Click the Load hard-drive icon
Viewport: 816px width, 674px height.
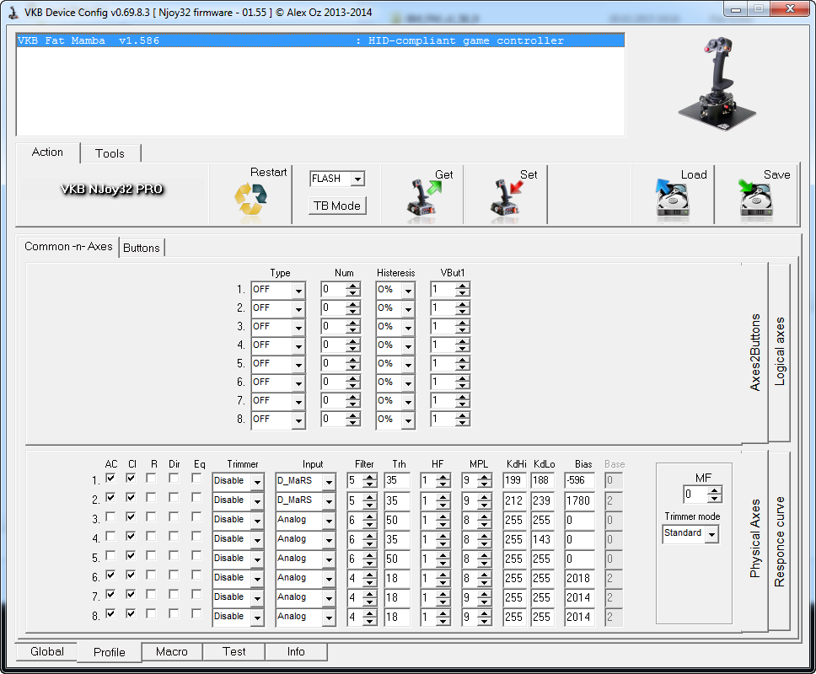672,198
